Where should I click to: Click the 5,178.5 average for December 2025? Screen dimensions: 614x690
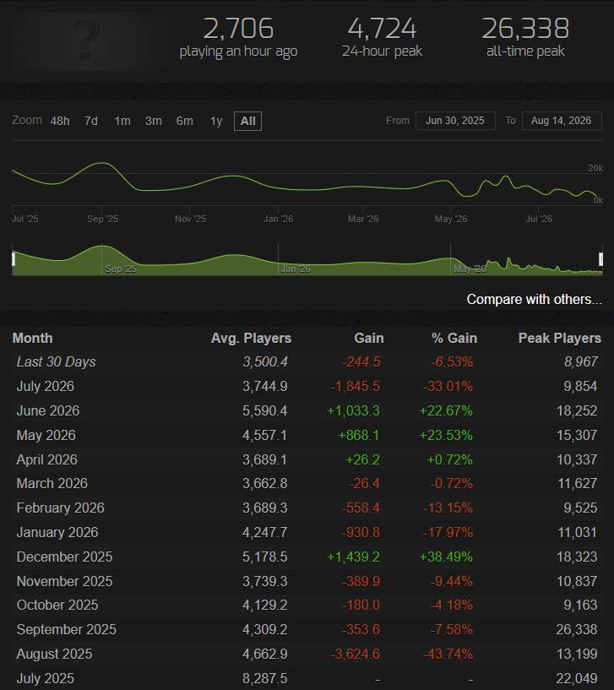[265, 557]
